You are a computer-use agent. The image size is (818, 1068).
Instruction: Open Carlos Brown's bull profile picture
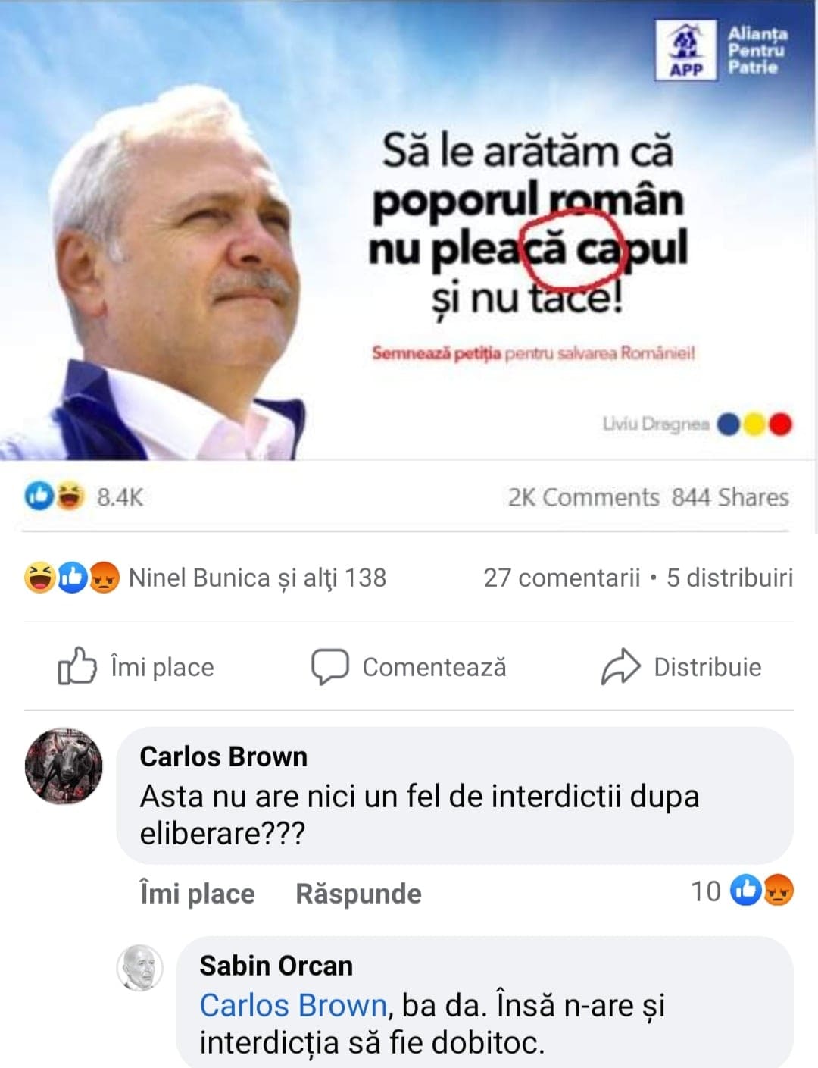click(64, 766)
